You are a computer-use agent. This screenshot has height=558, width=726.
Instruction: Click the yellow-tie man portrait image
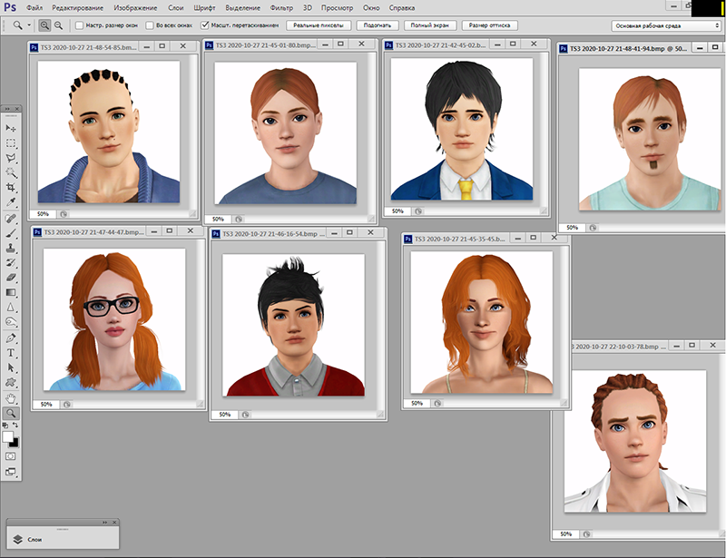[x=462, y=129]
